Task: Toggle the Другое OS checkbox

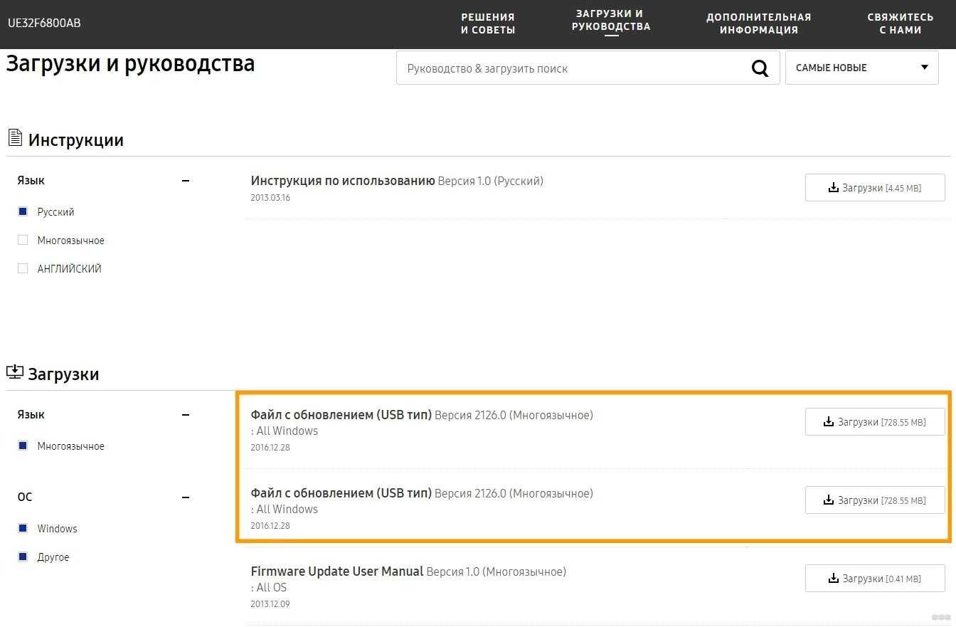Action: coord(23,557)
